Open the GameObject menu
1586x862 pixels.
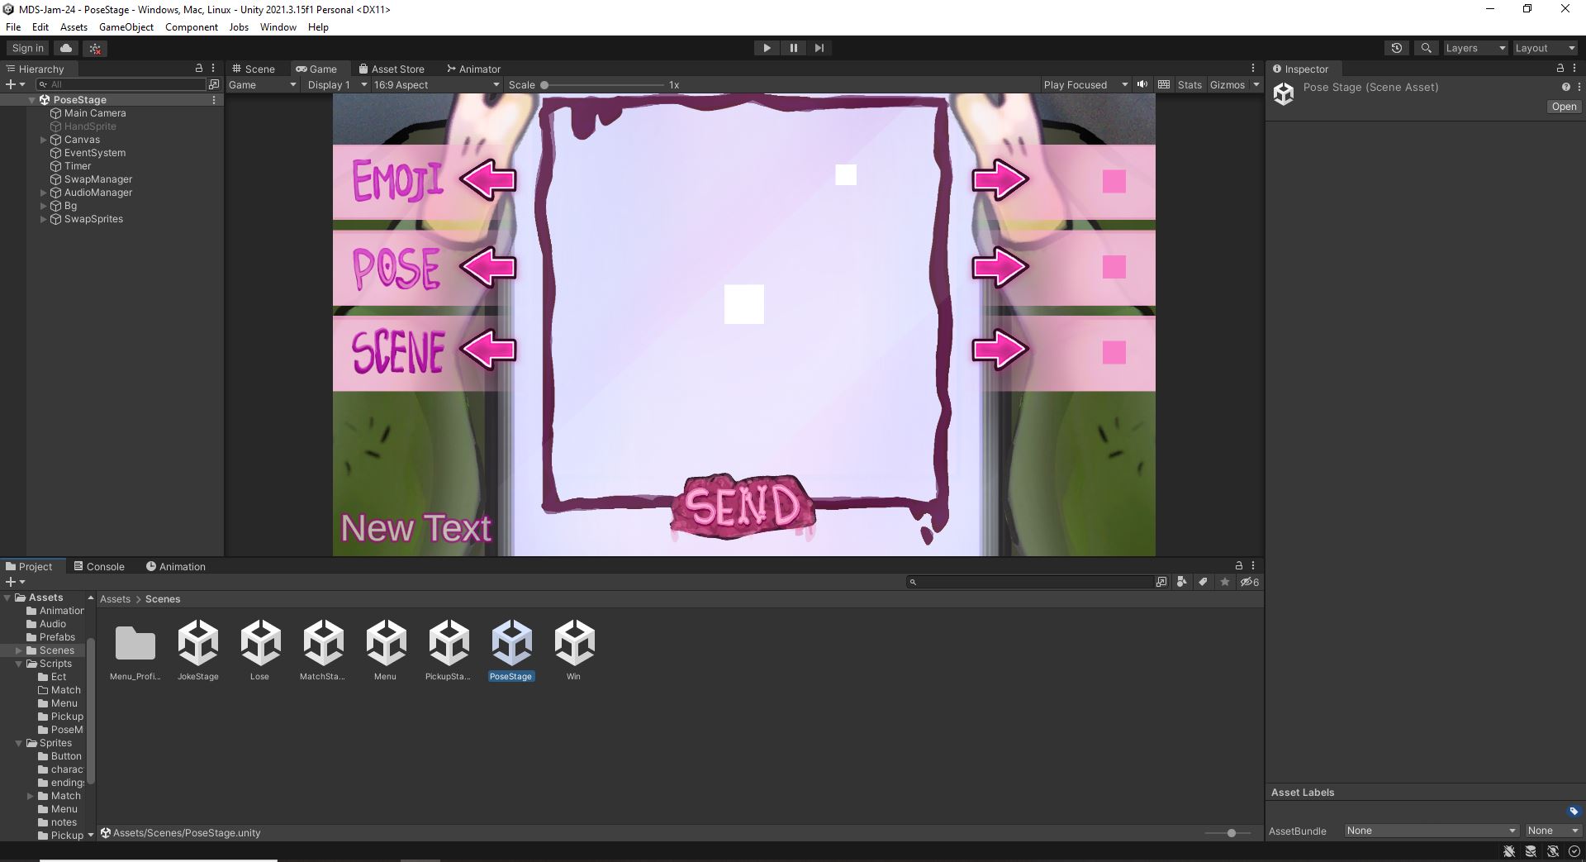point(126,26)
